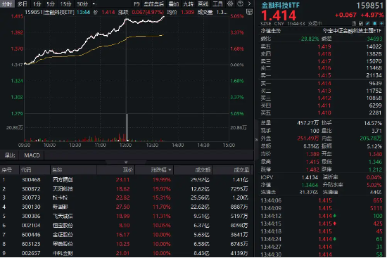This screenshot has height=258, width=387.
Task: Click the right arrow to show more toolbar items
Action: pyautogui.click(x=249, y=4)
